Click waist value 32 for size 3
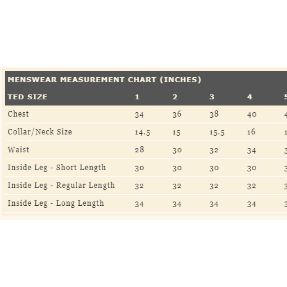The width and height of the screenshot is (287, 287). click(214, 150)
